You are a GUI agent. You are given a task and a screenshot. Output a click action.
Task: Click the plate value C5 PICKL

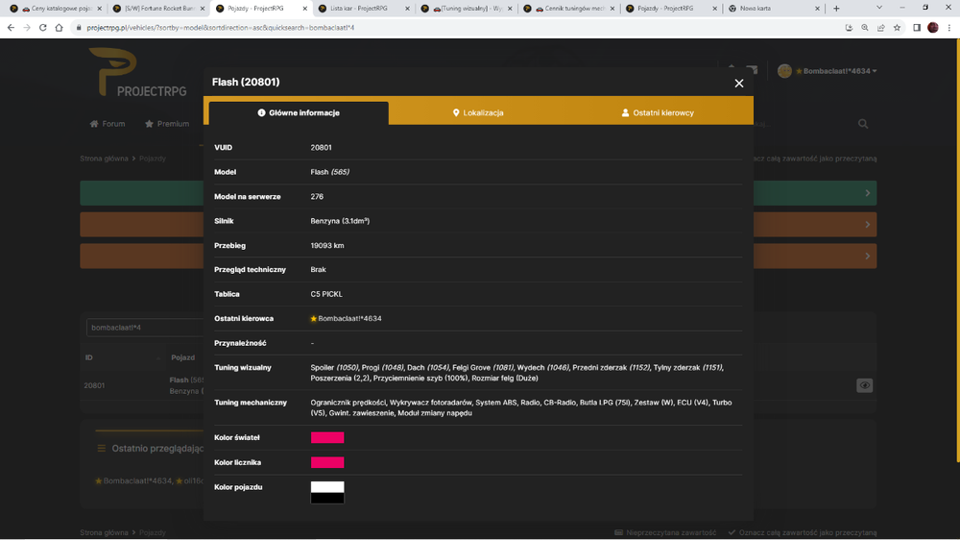click(x=326, y=294)
